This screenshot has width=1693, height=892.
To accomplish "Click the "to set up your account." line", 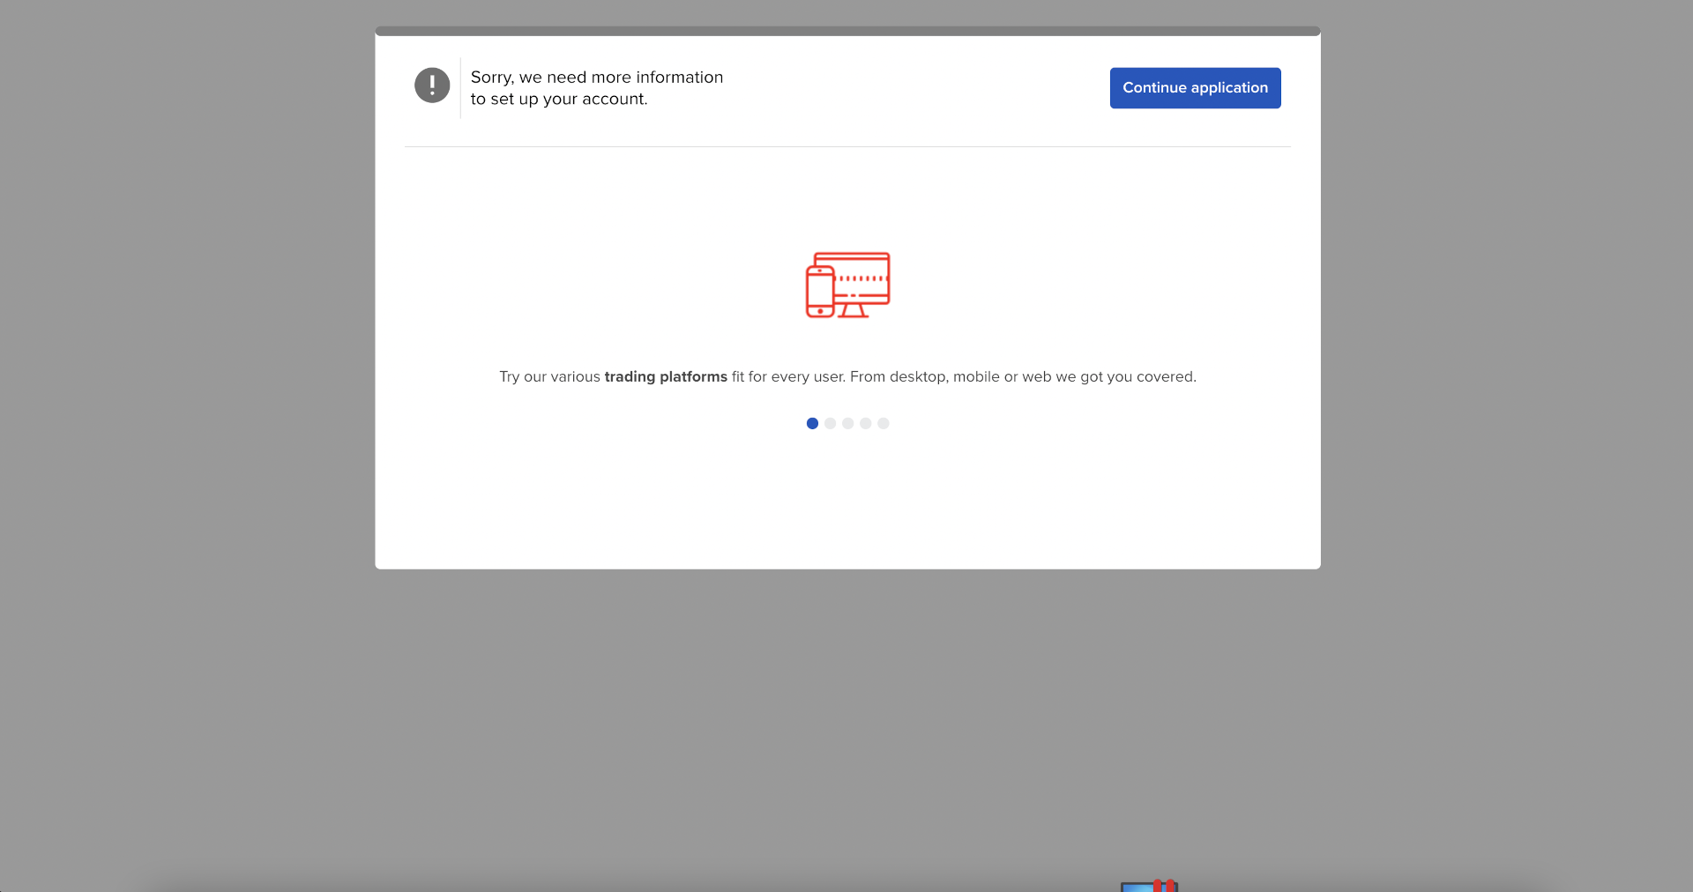I will (558, 100).
